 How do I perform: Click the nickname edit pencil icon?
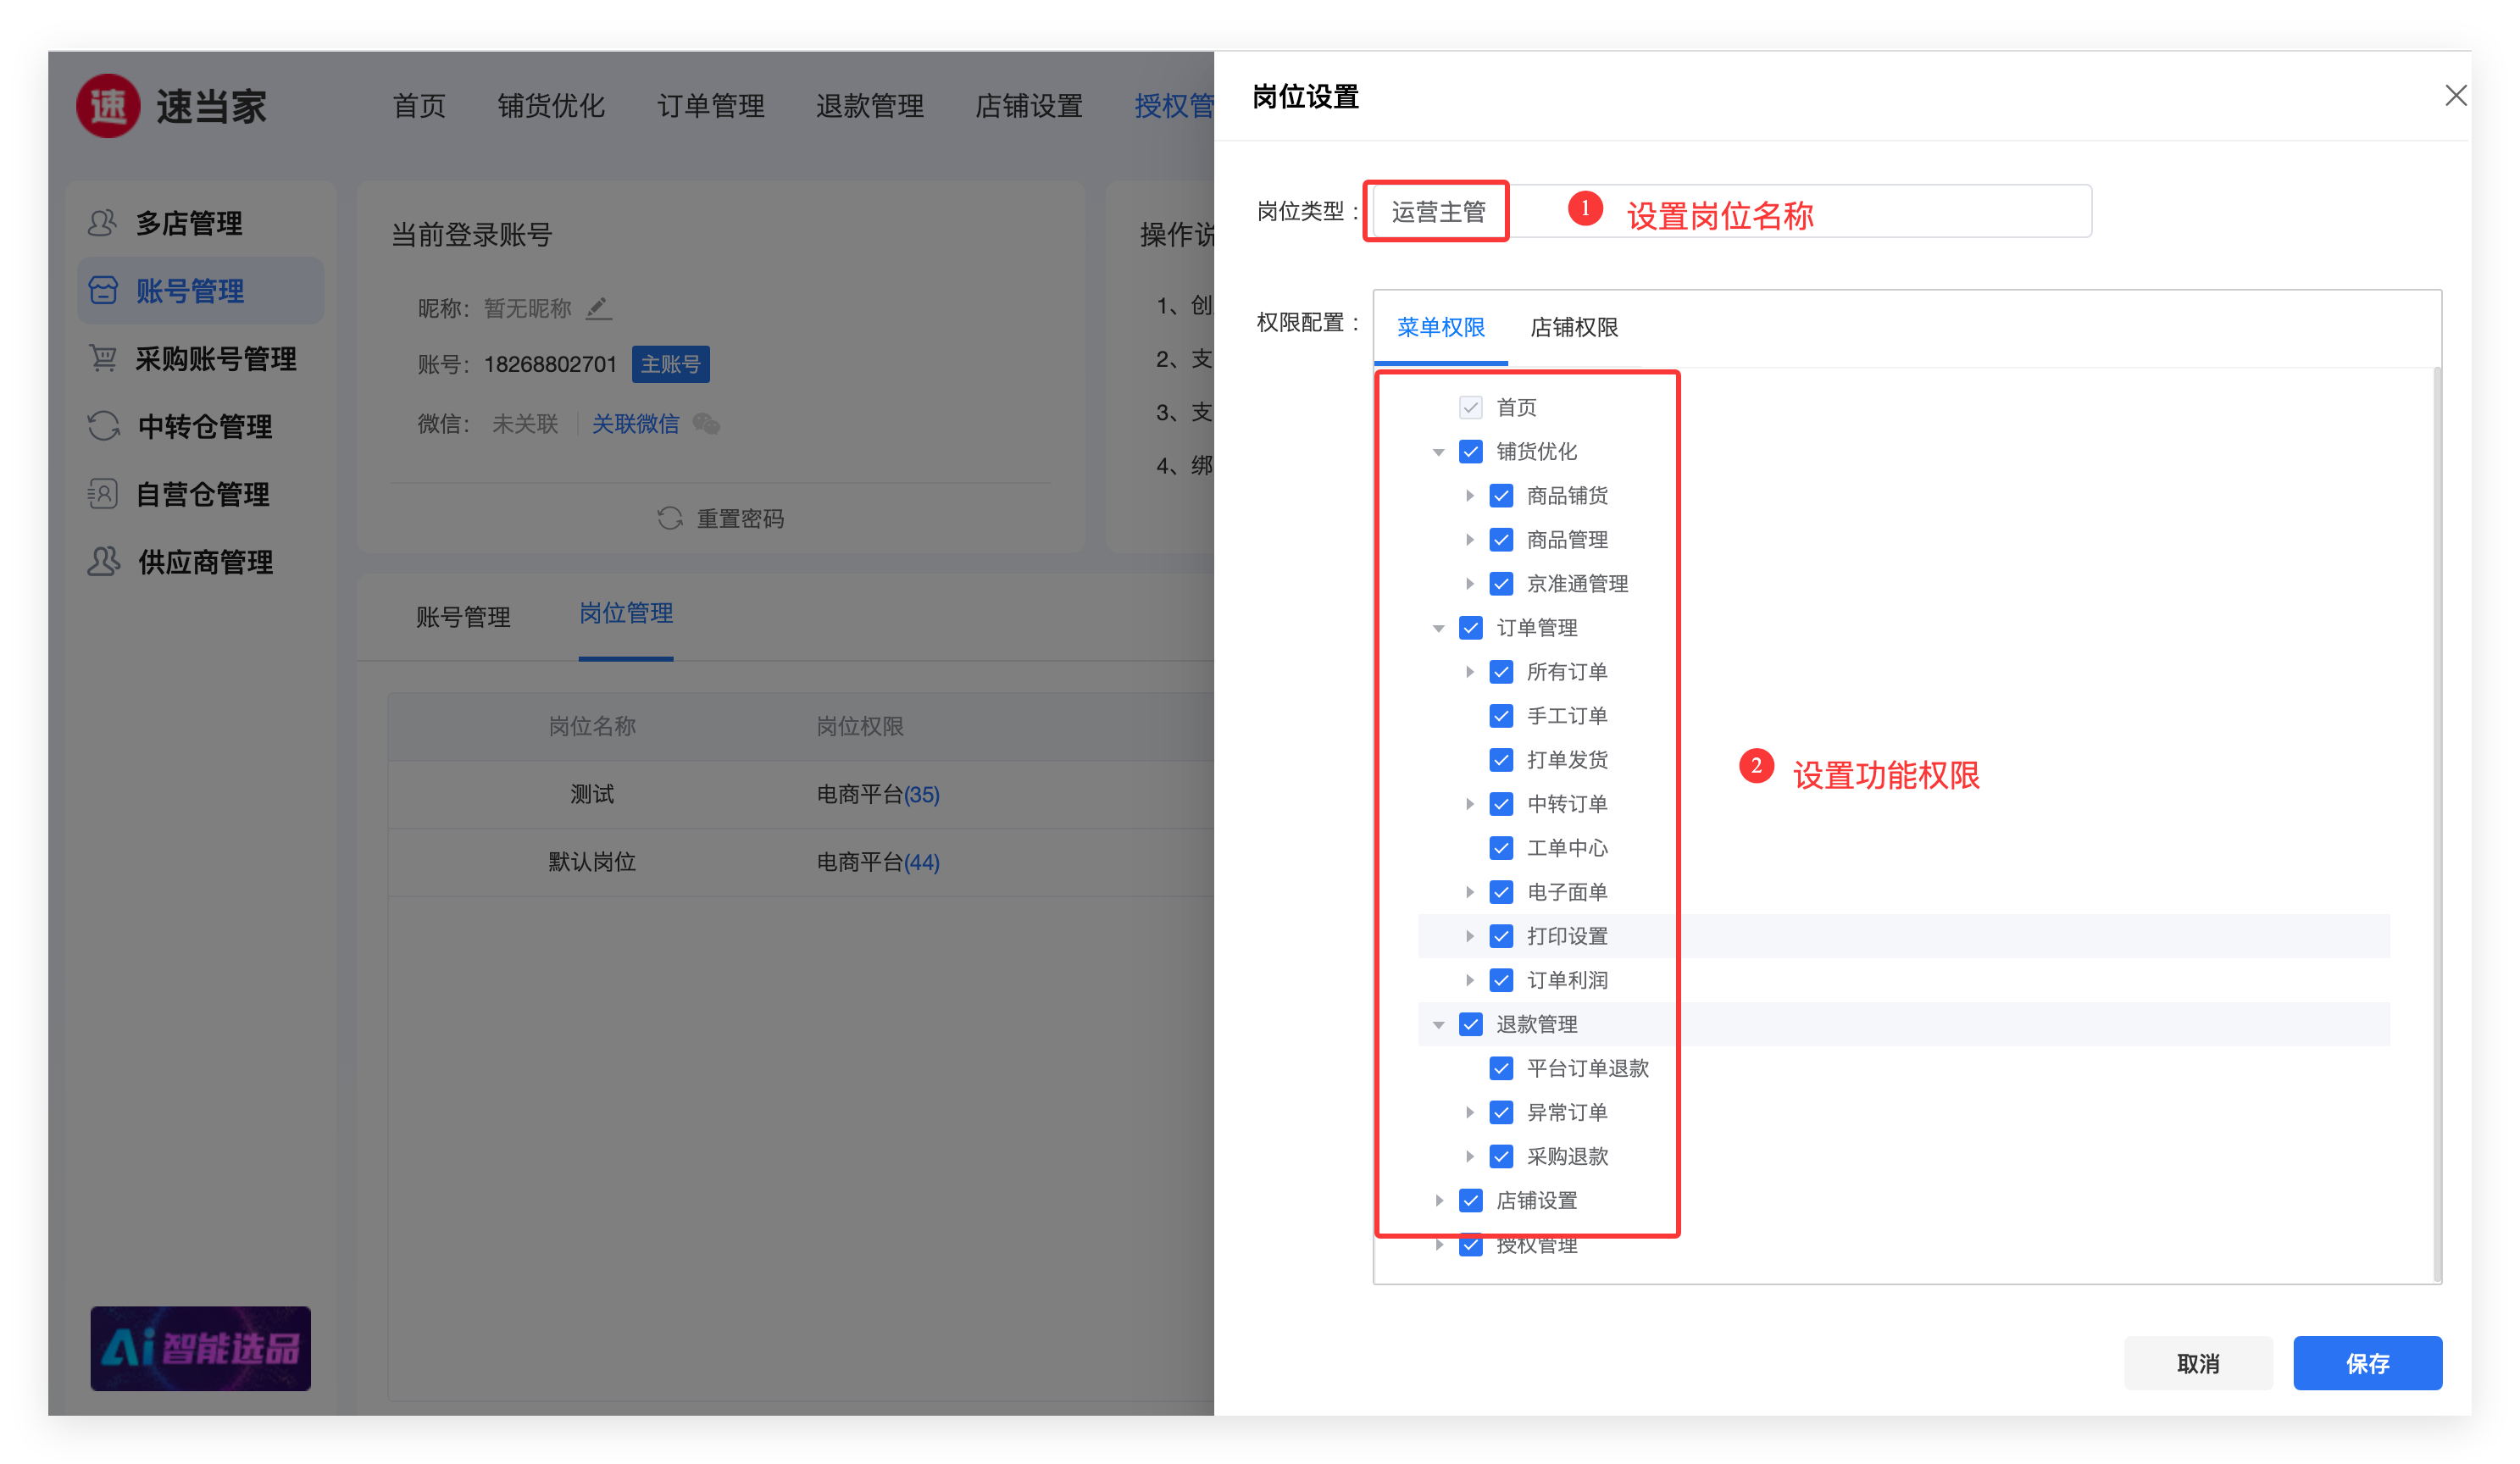click(x=598, y=308)
